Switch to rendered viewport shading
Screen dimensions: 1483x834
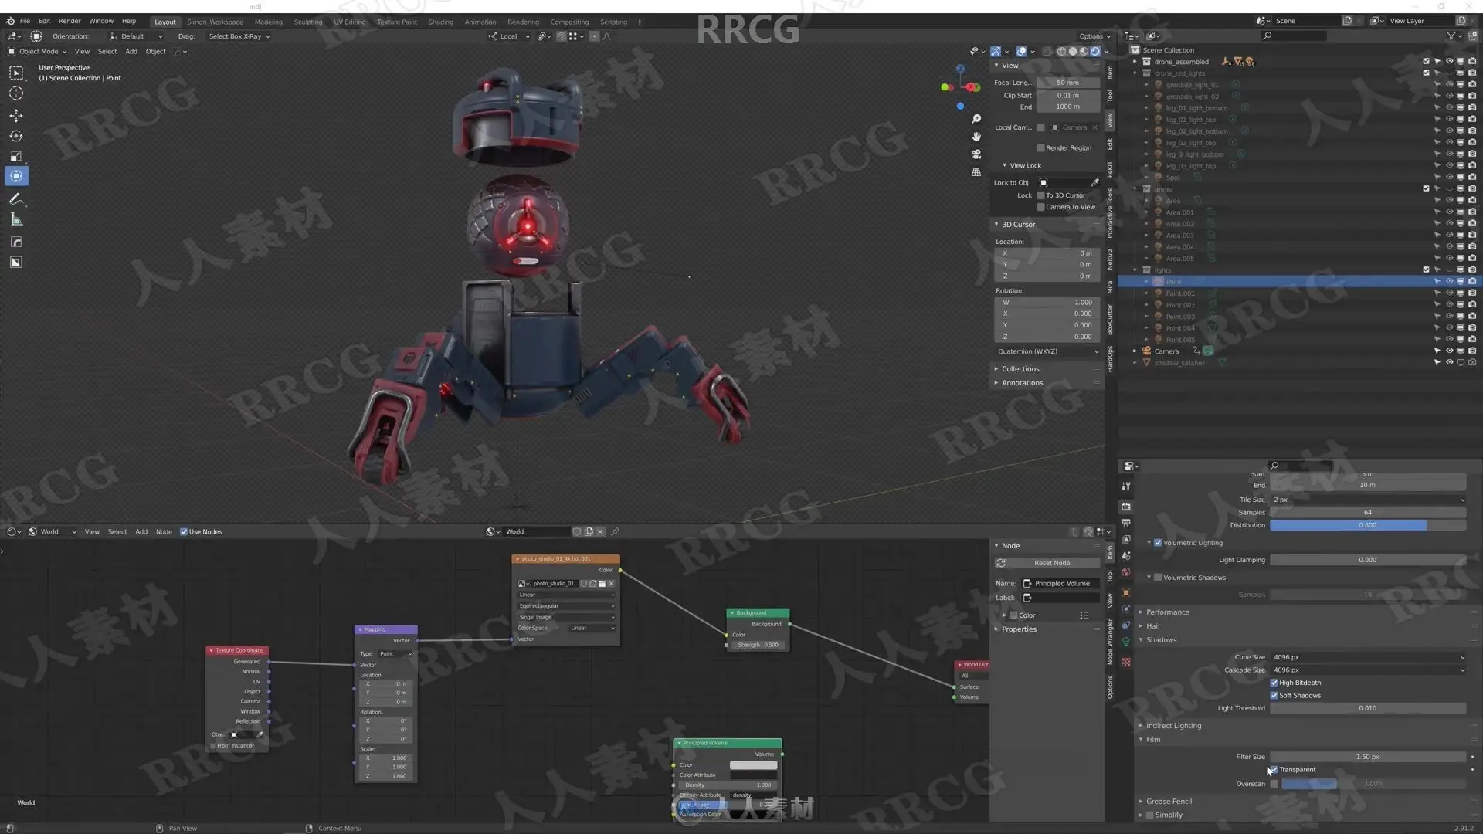[x=1095, y=52]
